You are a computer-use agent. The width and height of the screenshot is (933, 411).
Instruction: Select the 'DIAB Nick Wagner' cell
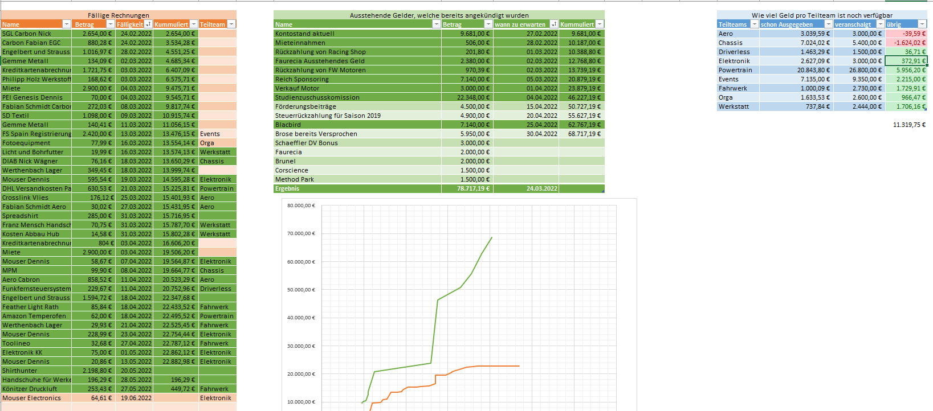pos(36,161)
